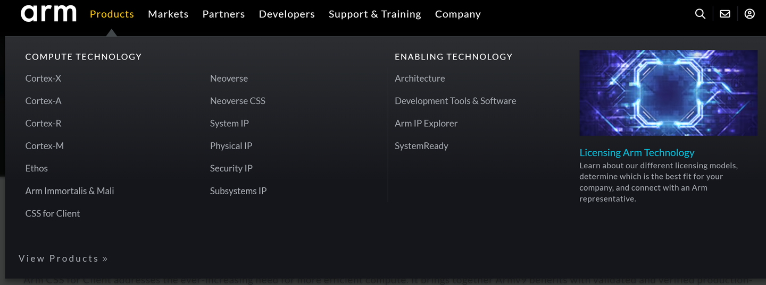Open Arm Immortalis & Mali

point(70,191)
